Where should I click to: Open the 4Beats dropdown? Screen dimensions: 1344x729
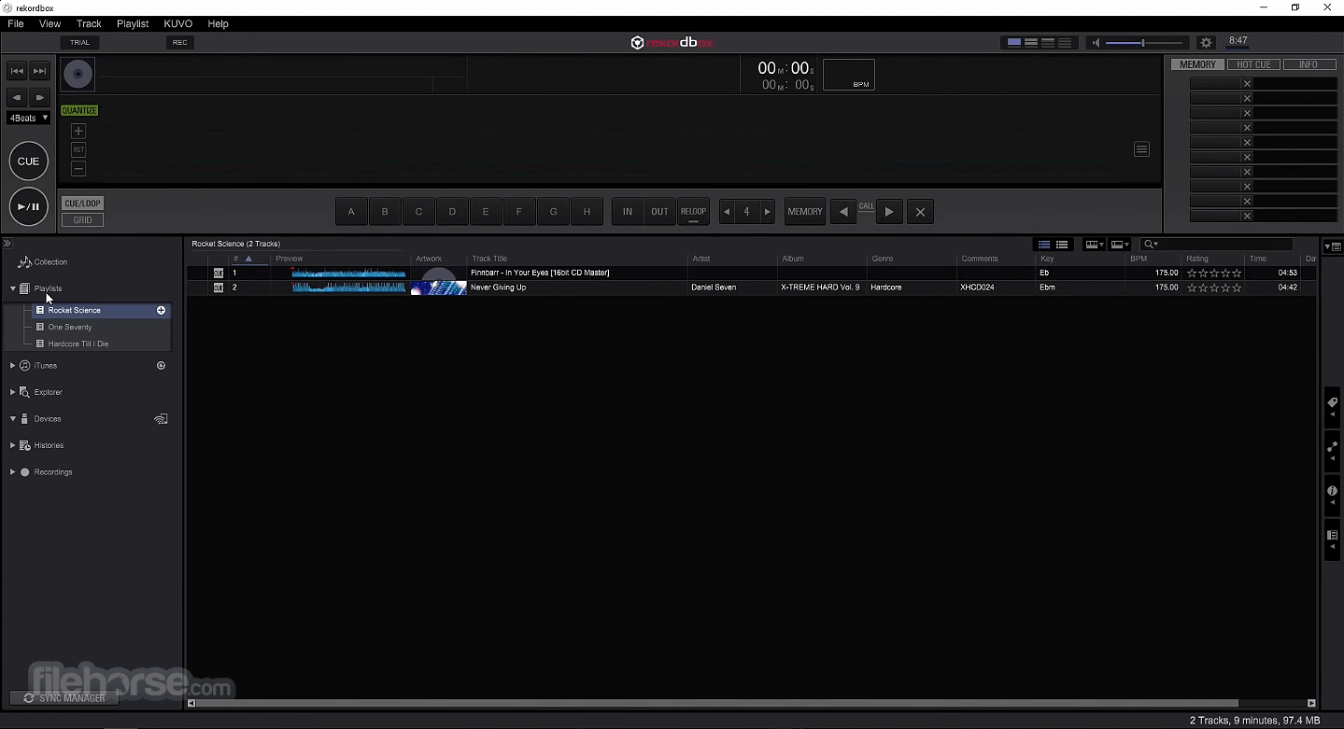[28, 118]
